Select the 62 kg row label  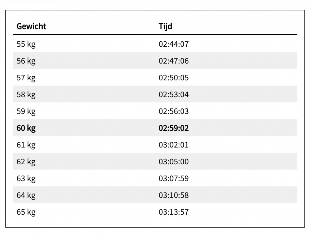(x=26, y=162)
